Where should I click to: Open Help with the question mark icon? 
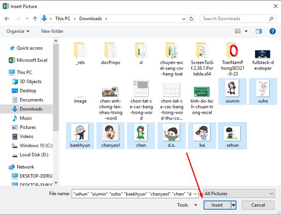point(272,31)
